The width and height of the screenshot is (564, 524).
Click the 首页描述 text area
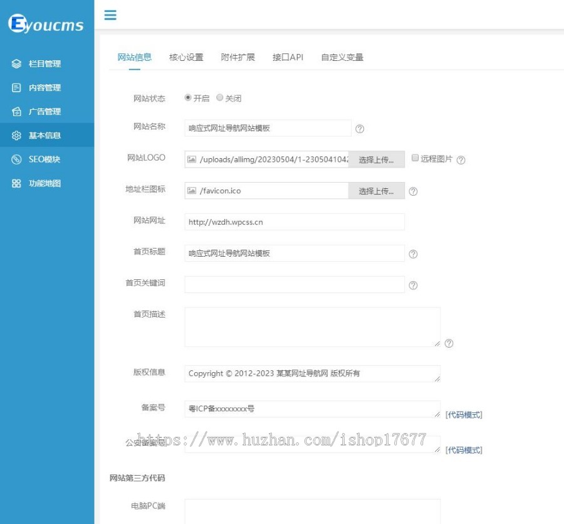312,327
